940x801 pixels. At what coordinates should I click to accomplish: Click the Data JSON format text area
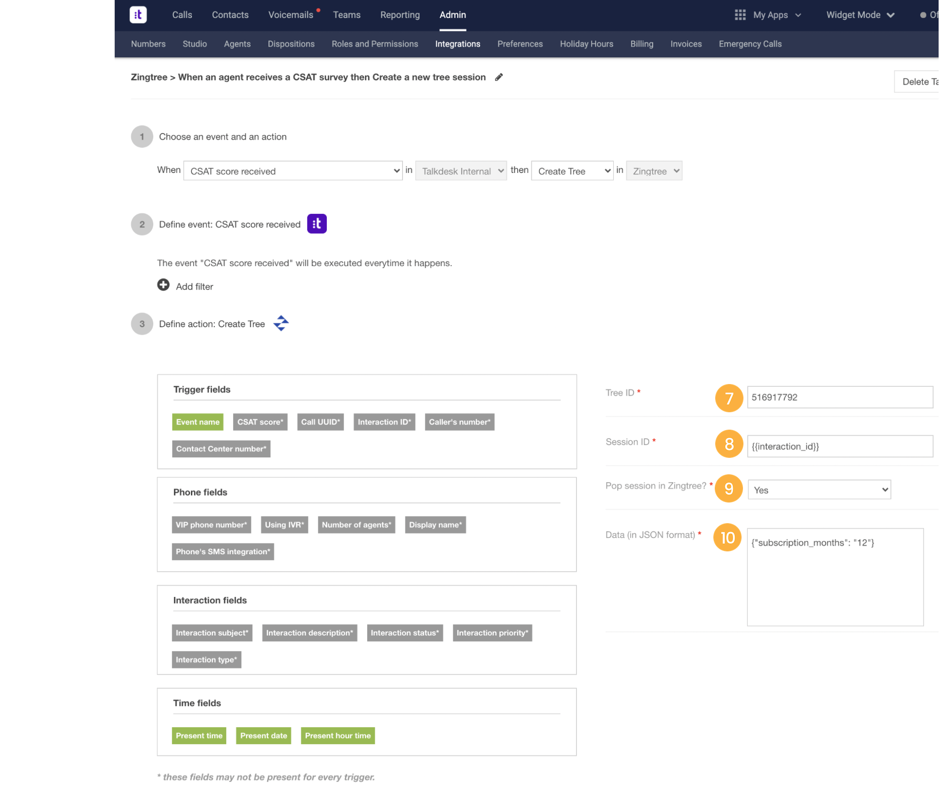(x=835, y=577)
